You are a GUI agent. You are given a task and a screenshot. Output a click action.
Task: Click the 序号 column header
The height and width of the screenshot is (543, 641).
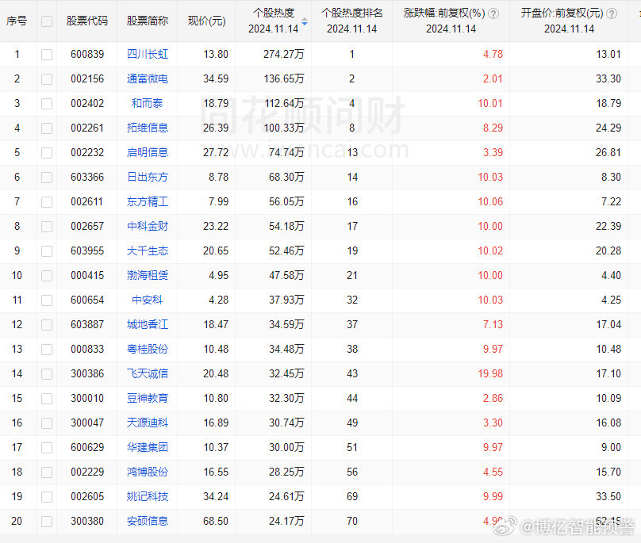(x=17, y=21)
